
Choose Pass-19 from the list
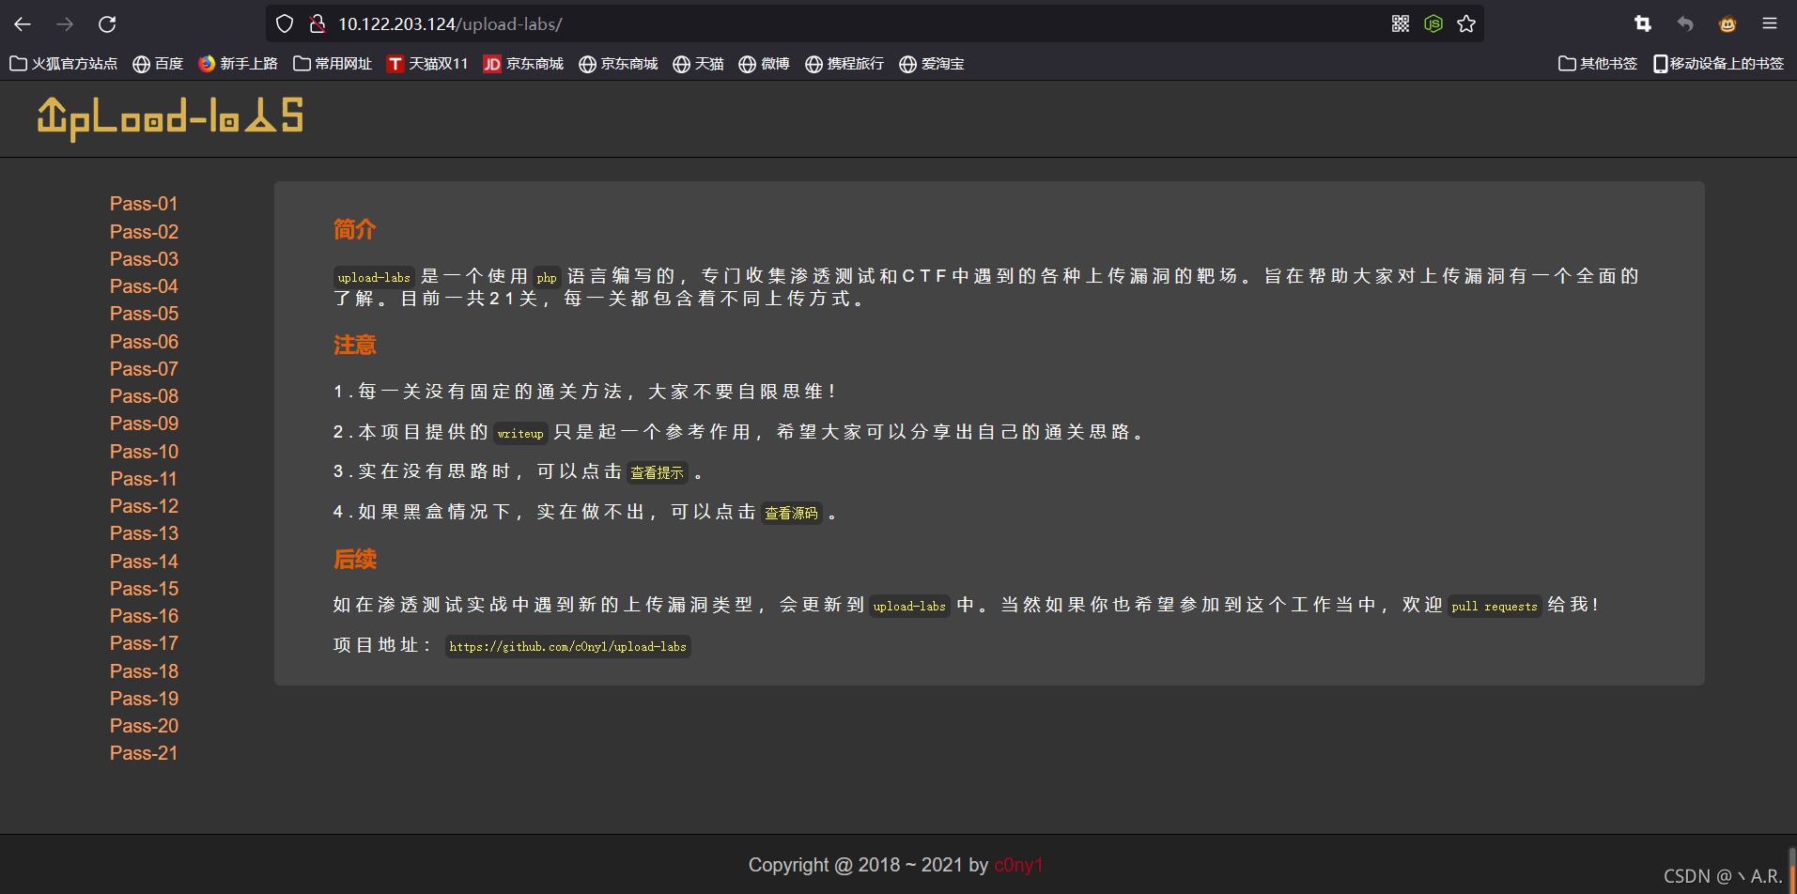pyautogui.click(x=144, y=699)
